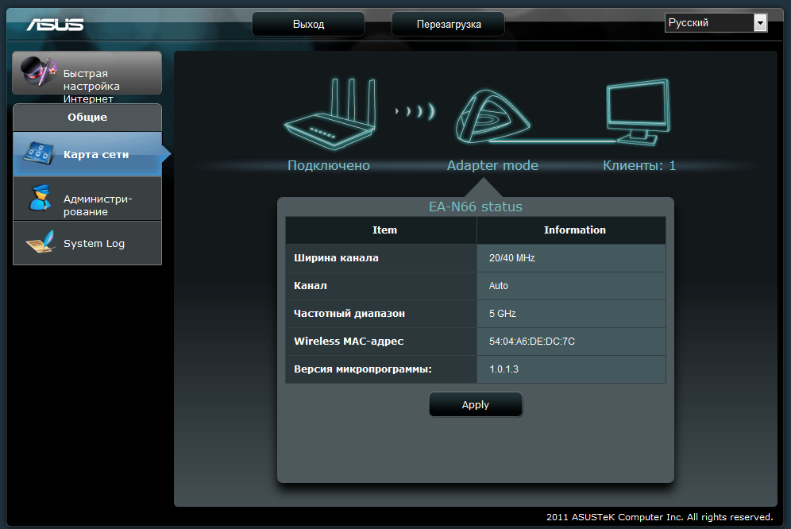Click the Версия микропрограммы label
The image size is (791, 529).
pyautogui.click(x=363, y=369)
